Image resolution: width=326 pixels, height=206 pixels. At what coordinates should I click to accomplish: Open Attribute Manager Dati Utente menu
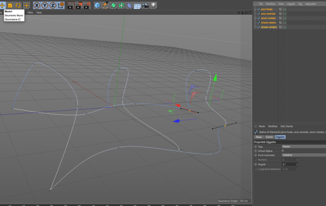tap(286, 126)
